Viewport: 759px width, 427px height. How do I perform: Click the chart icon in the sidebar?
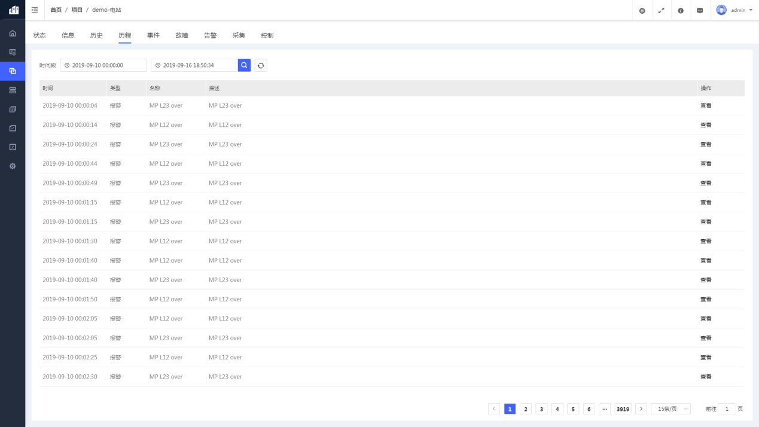point(13,128)
